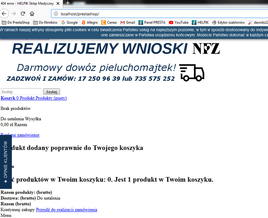The width and height of the screenshot is (268, 218).
Task: Click the site info icon in address bar
Action: 55,13
